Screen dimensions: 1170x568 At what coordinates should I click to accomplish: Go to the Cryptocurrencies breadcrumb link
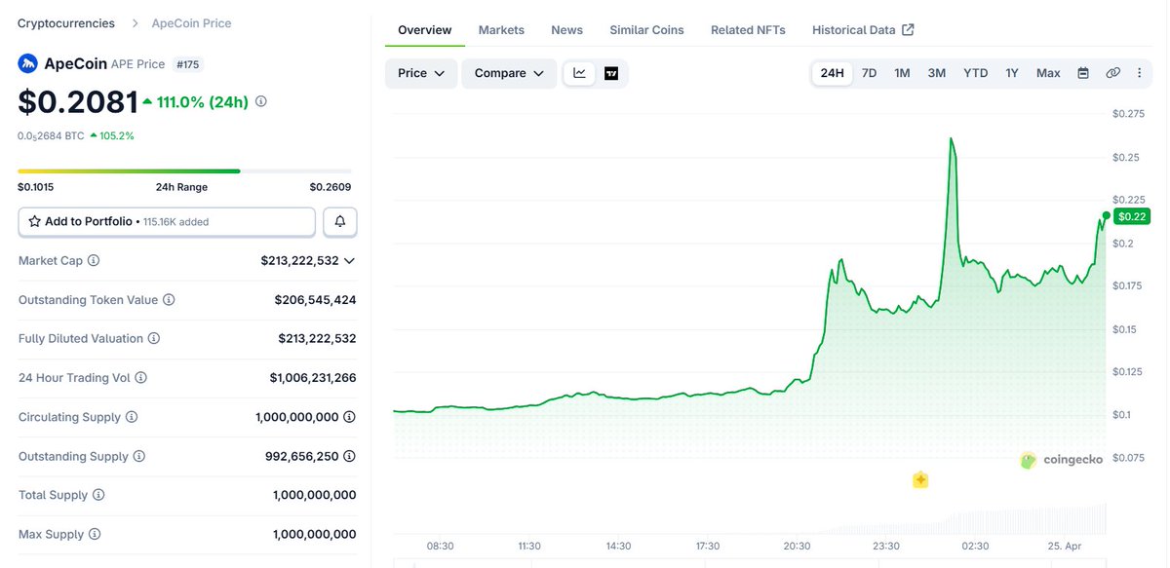point(65,23)
